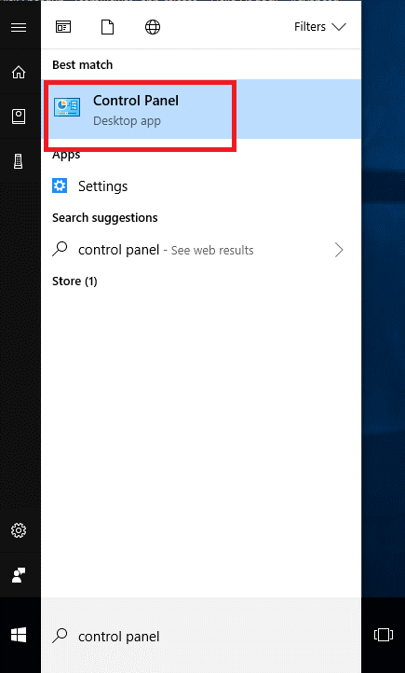Open the Control Panel desktop app result

[201, 109]
